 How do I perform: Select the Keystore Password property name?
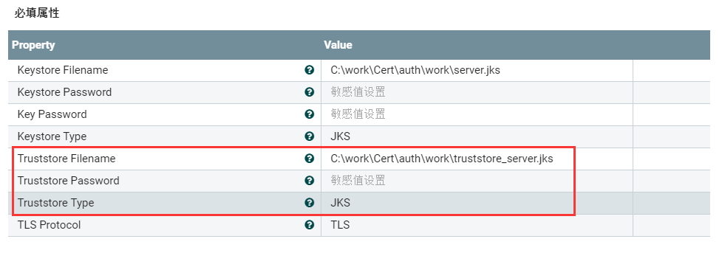point(64,92)
